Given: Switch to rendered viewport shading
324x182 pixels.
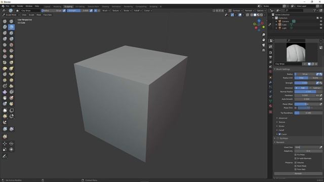Looking at the screenshot, I should coord(261,15).
